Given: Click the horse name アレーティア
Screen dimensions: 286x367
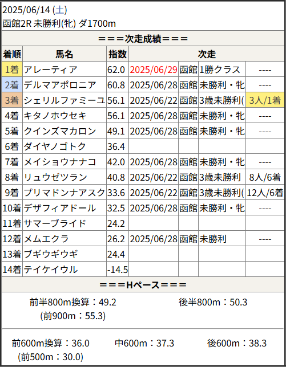Looking at the screenshot, I should 50,70.
